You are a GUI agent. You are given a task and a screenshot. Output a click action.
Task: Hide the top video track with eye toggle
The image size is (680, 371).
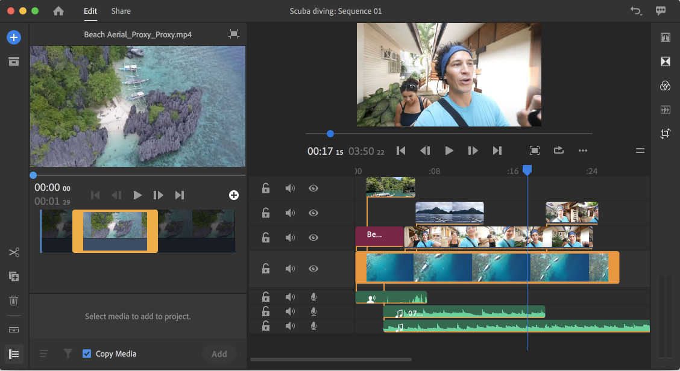click(x=313, y=188)
